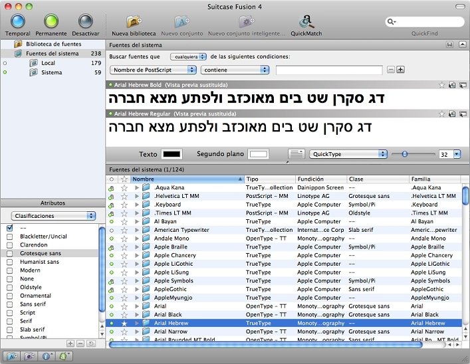Open the Clasificaciones attribute dropdown

coord(53,216)
